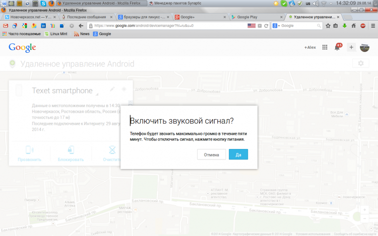
Task: Zoom in the map with plus
Action: (364, 210)
